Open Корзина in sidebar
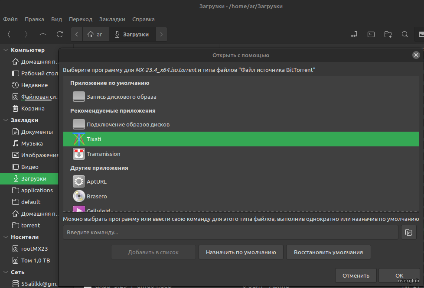424x288 pixels. (x=29, y=108)
